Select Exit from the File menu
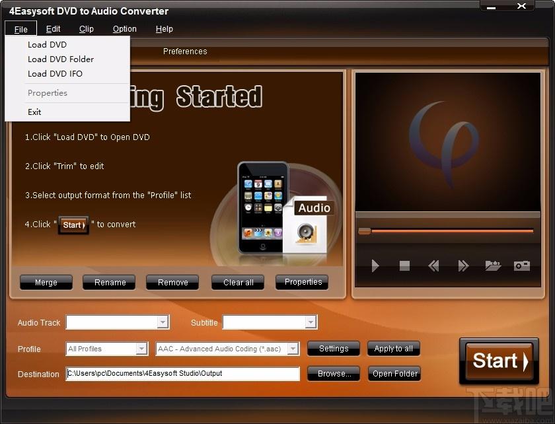555x424 pixels. click(x=67, y=112)
